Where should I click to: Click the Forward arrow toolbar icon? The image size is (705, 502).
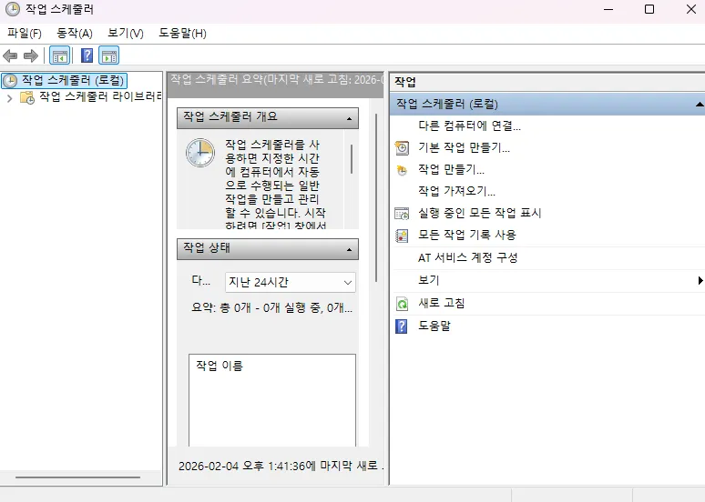pyautogui.click(x=31, y=56)
